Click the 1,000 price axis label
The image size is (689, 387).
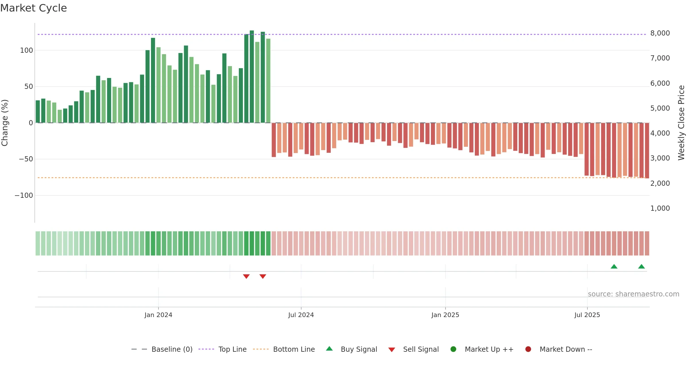660,208
